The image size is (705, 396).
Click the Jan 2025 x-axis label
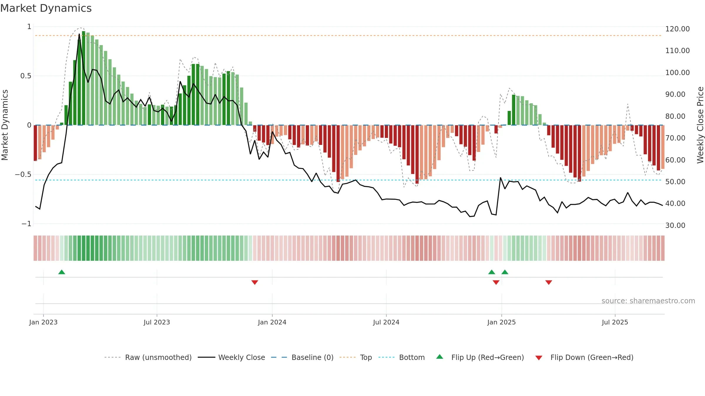click(x=502, y=322)
